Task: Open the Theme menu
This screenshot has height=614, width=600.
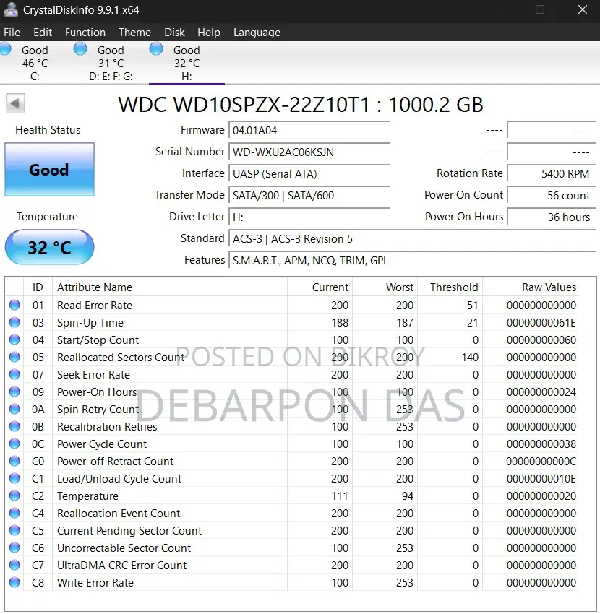Action: tap(134, 32)
